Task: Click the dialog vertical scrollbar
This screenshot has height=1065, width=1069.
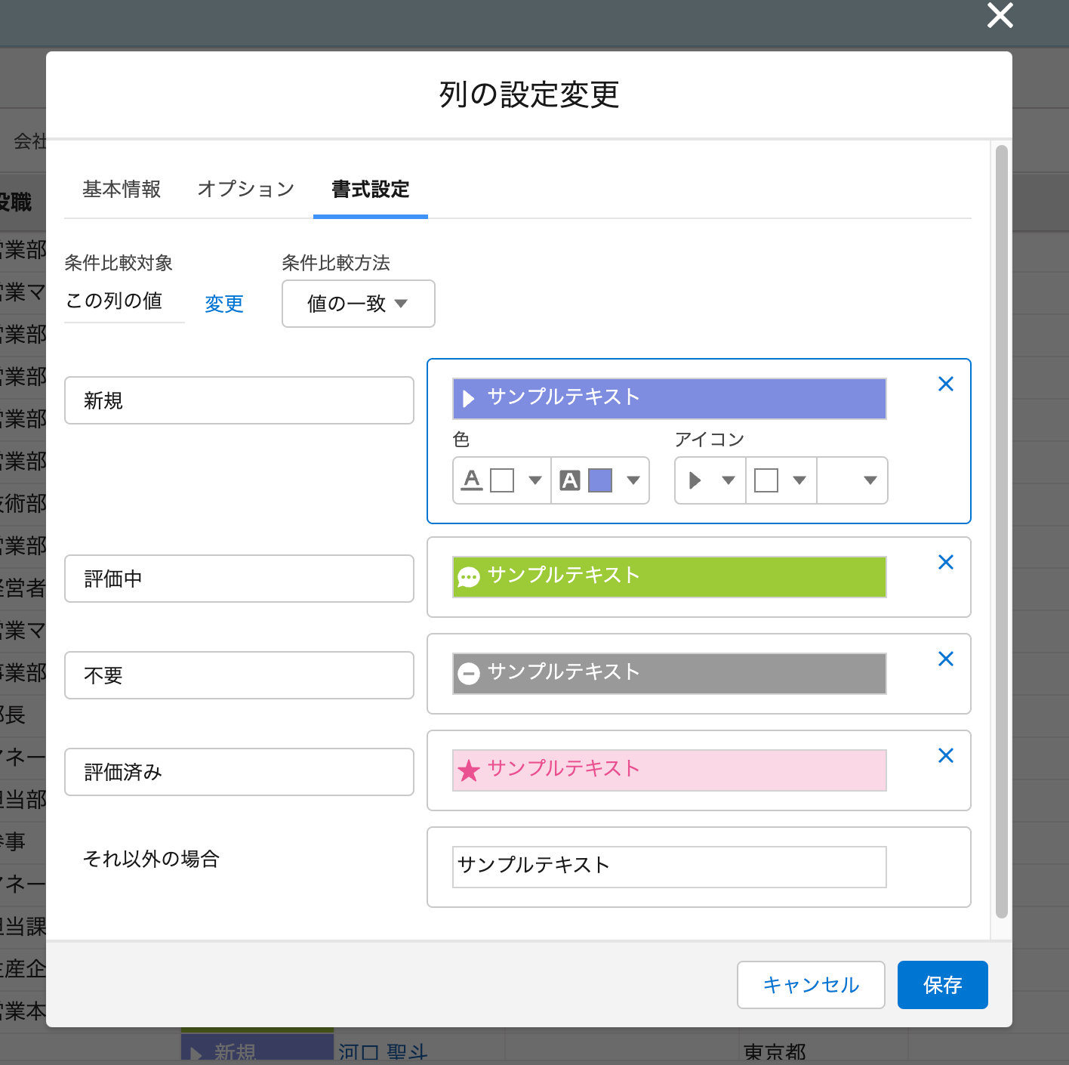Action: tap(1002, 532)
